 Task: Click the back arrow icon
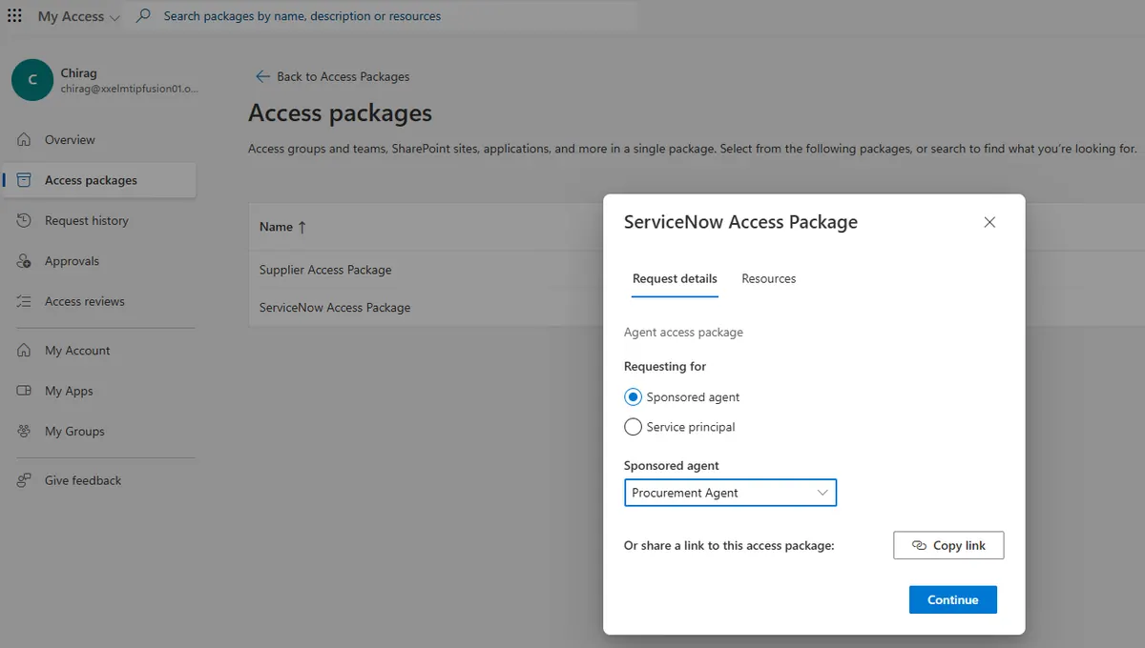(x=262, y=76)
